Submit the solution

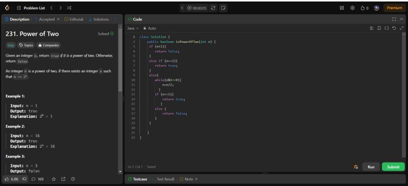coord(393,167)
